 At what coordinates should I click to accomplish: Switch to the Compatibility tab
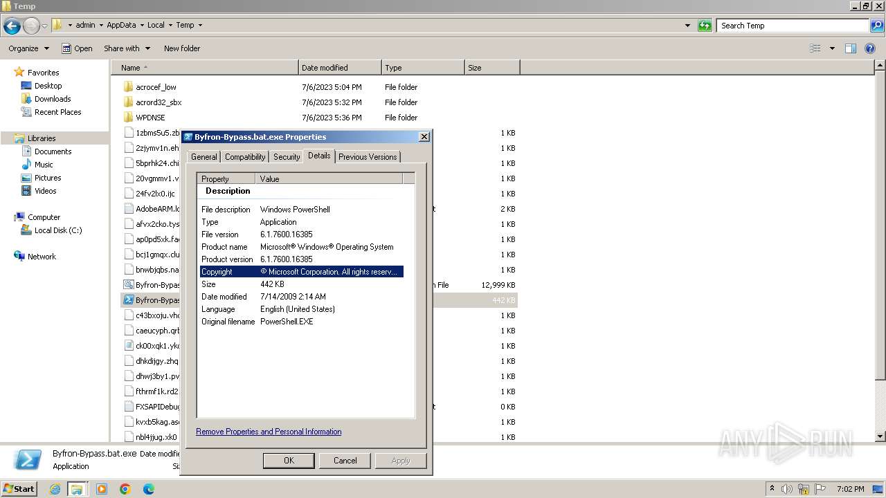[x=245, y=157]
